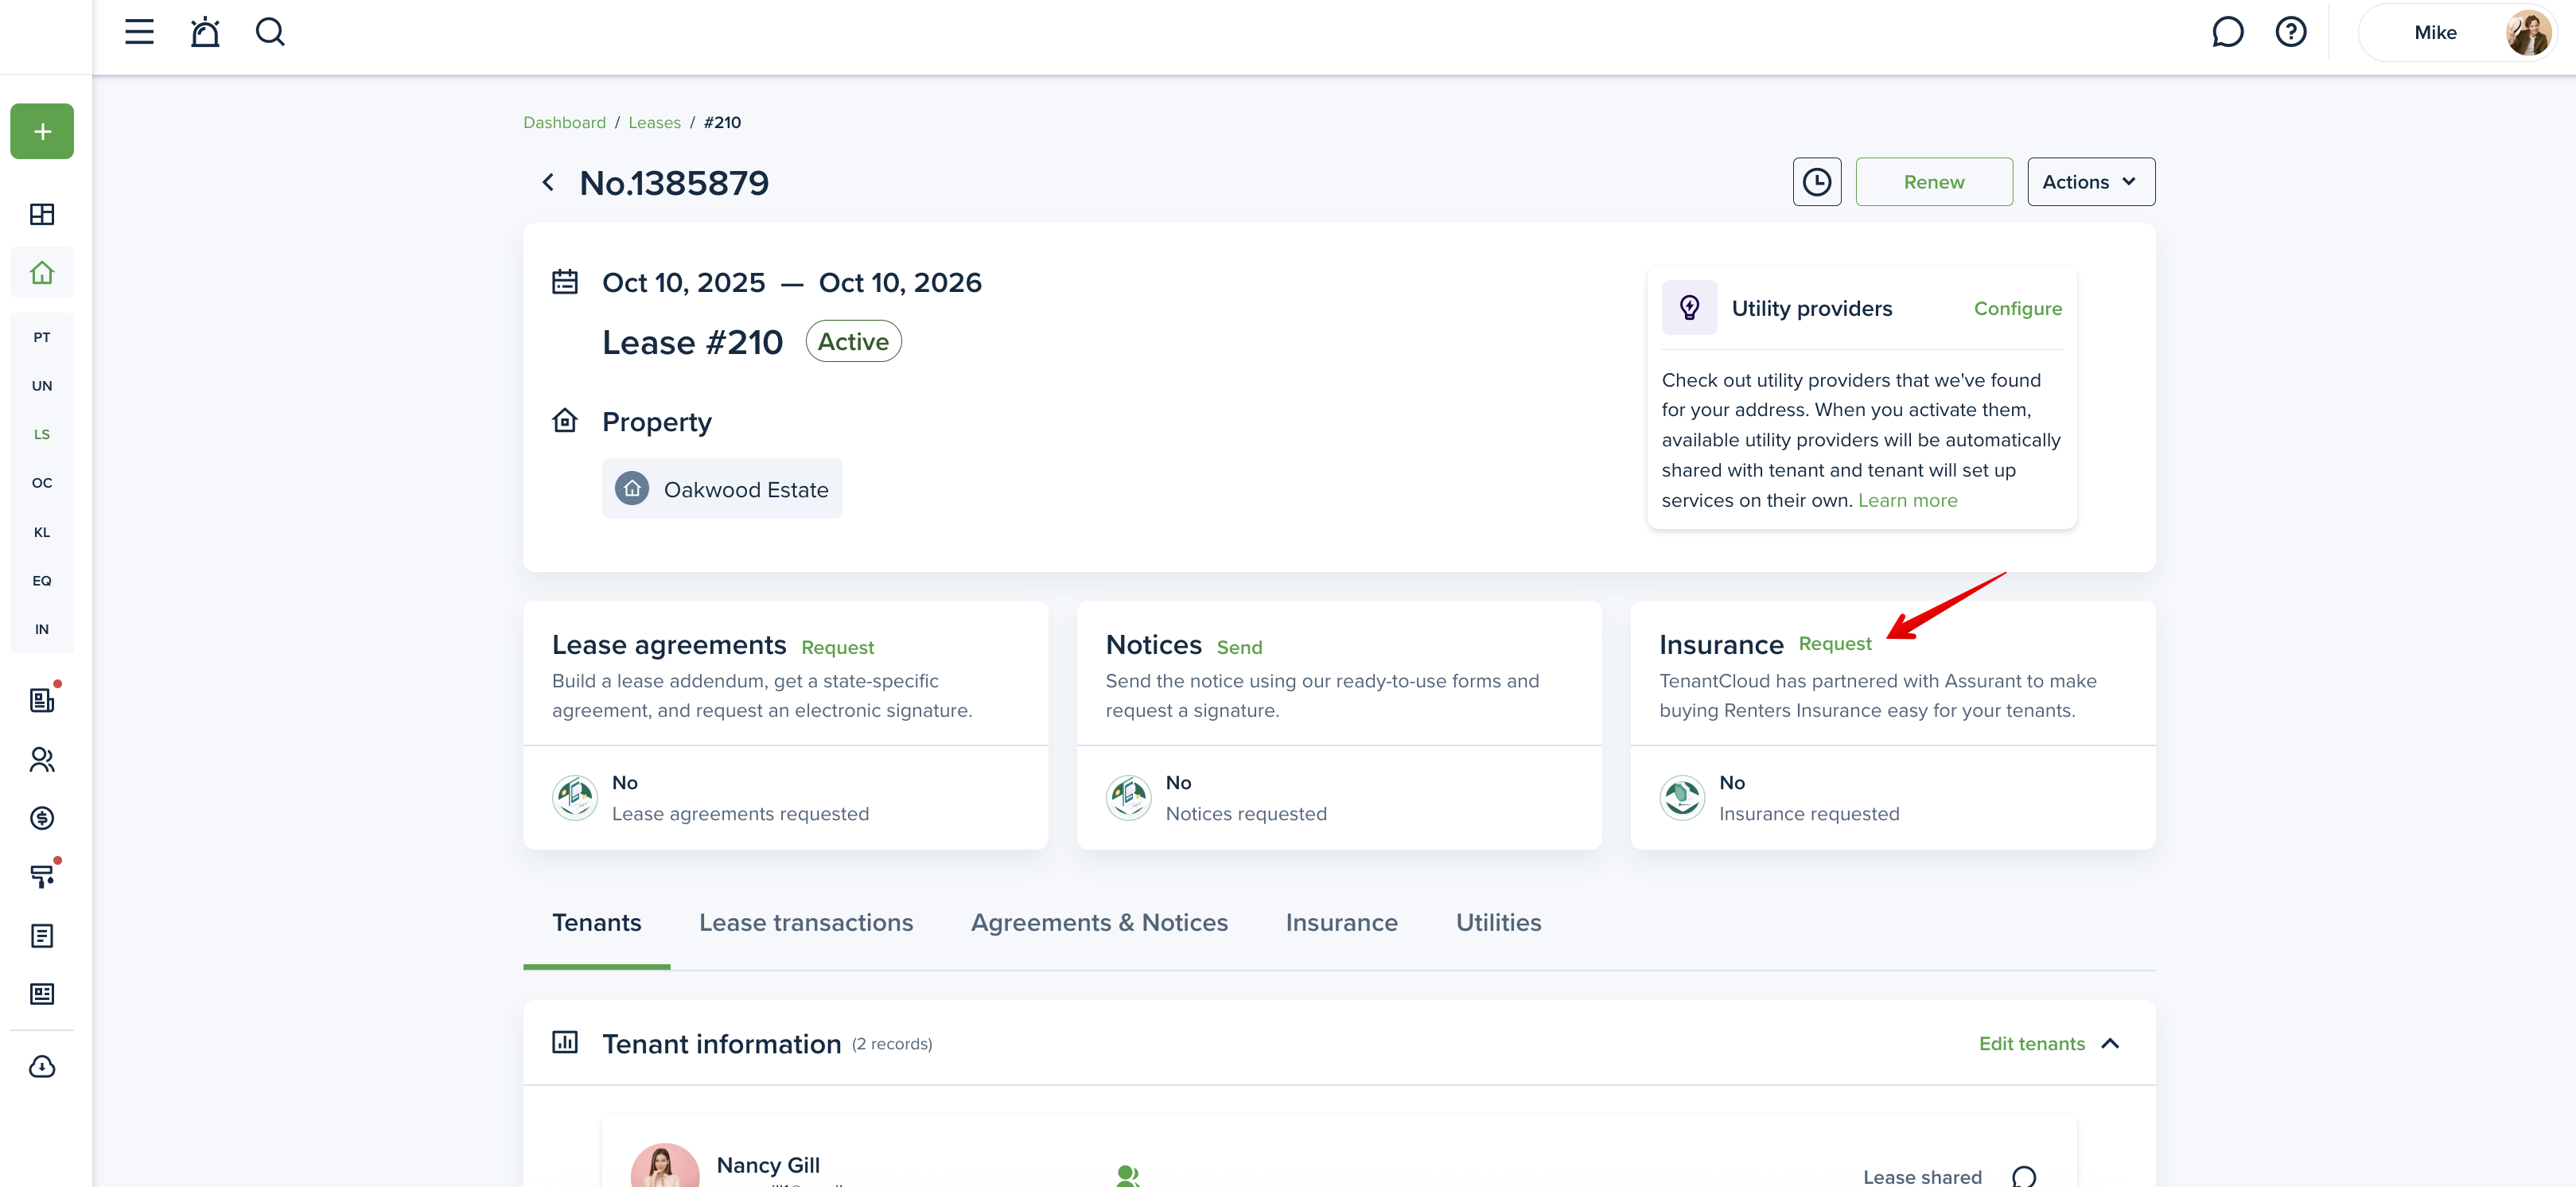Click the help question mark icon
This screenshot has width=2576, height=1187.
tap(2290, 32)
